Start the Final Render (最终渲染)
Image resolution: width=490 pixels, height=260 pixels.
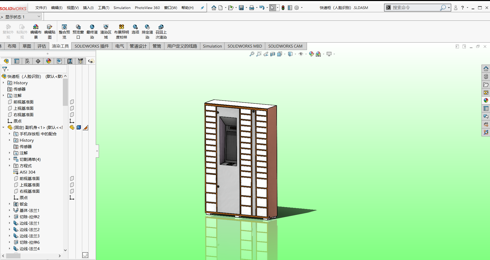click(x=92, y=32)
